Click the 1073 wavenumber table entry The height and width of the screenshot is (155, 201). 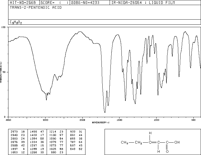point(53,145)
